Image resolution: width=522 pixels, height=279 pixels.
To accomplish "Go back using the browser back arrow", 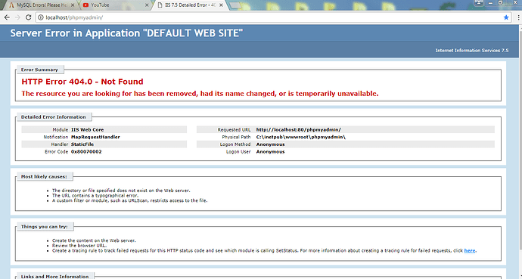I will click(x=7, y=17).
